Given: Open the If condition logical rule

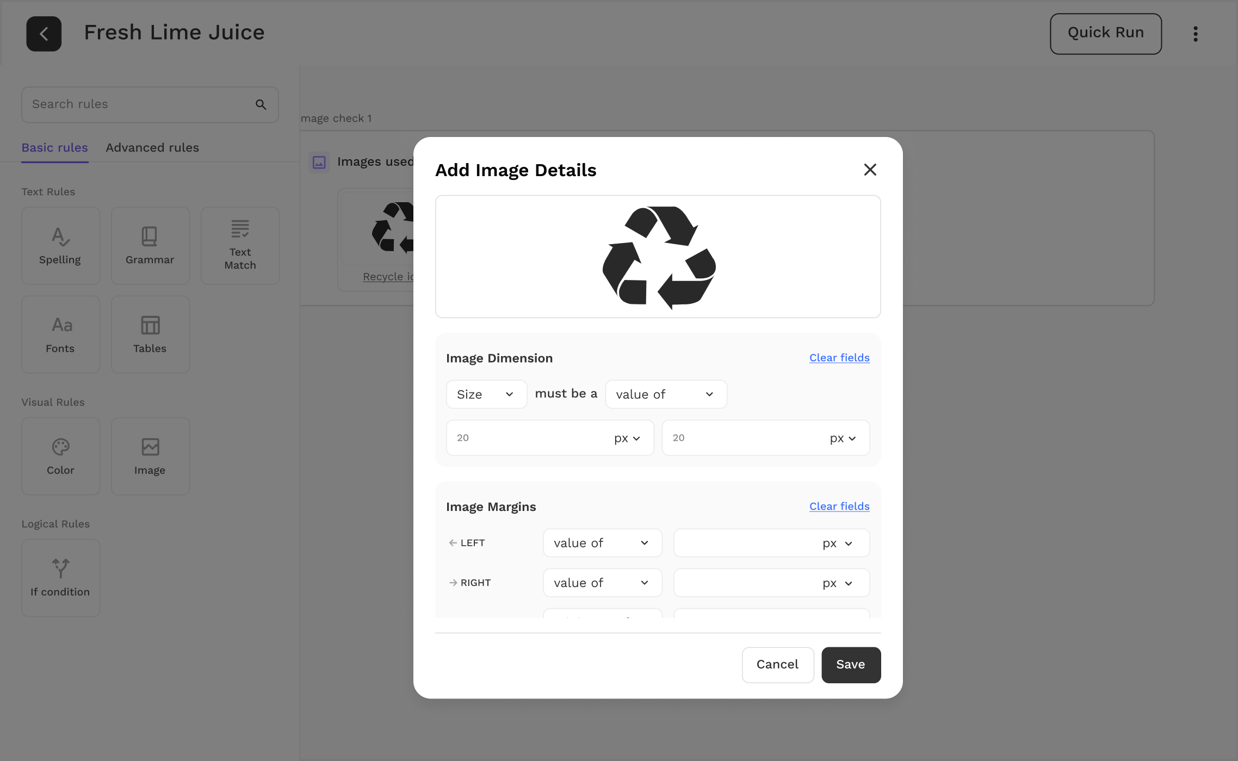Looking at the screenshot, I should point(60,577).
